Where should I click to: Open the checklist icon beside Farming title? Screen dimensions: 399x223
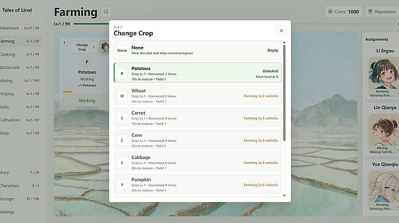106,12
